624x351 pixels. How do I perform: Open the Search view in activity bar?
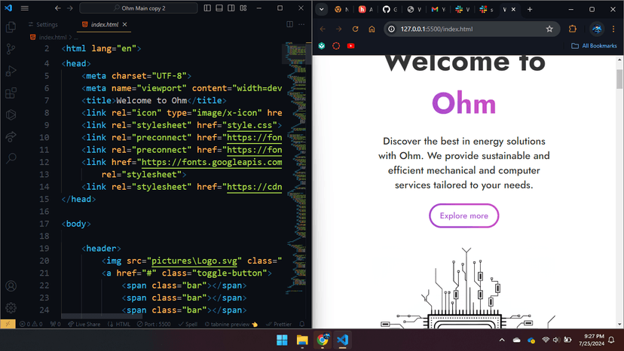[11, 158]
